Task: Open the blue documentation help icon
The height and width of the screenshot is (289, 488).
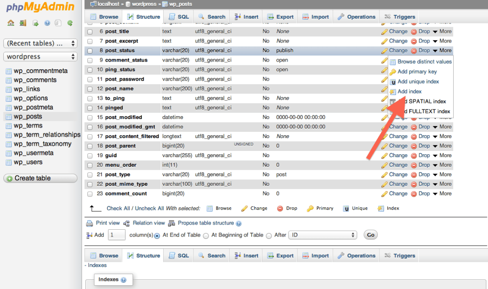Action: [47, 23]
